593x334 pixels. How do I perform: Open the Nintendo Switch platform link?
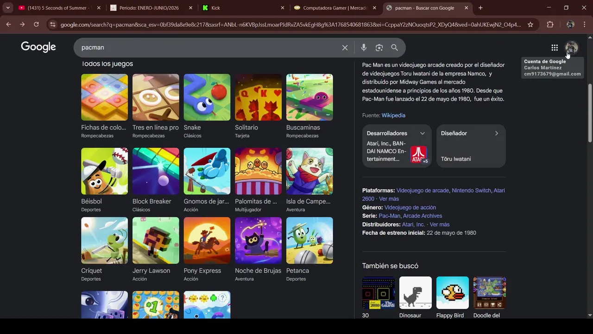pos(471,191)
